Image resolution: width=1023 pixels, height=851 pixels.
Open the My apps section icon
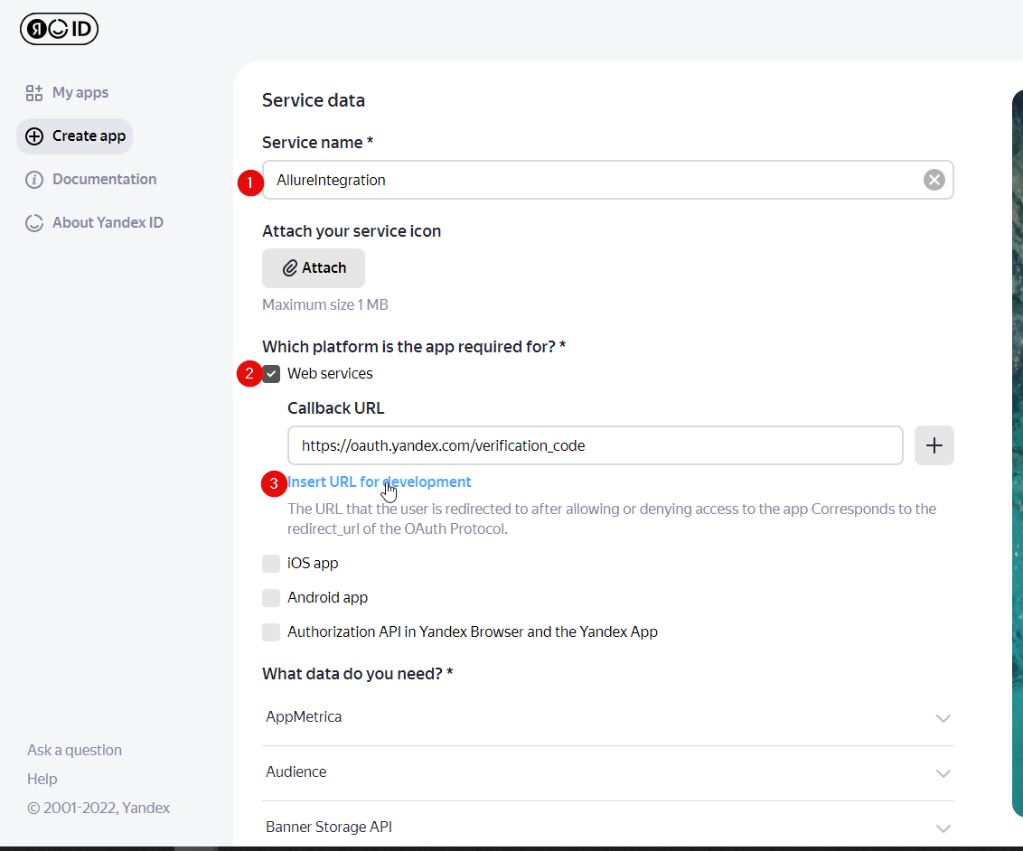click(x=33, y=92)
